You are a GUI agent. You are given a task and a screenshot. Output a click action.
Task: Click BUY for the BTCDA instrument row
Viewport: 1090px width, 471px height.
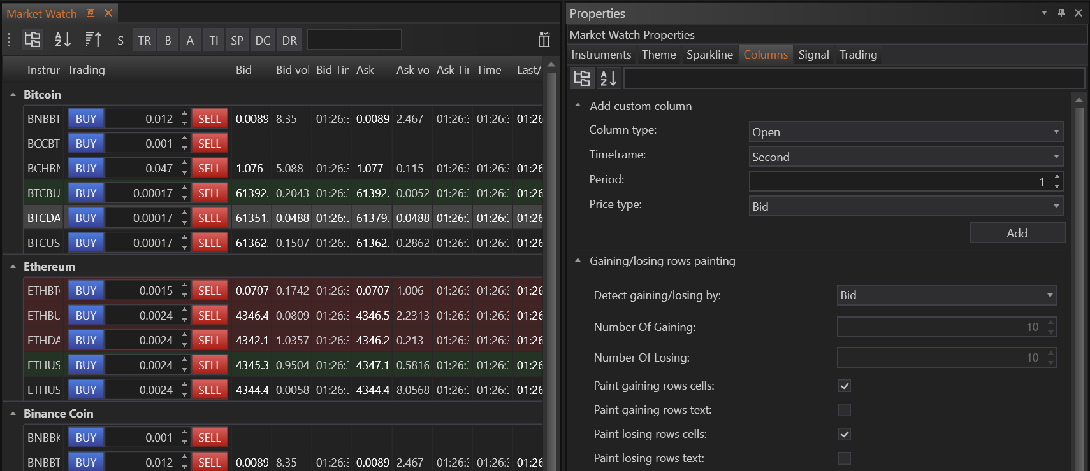(86, 218)
